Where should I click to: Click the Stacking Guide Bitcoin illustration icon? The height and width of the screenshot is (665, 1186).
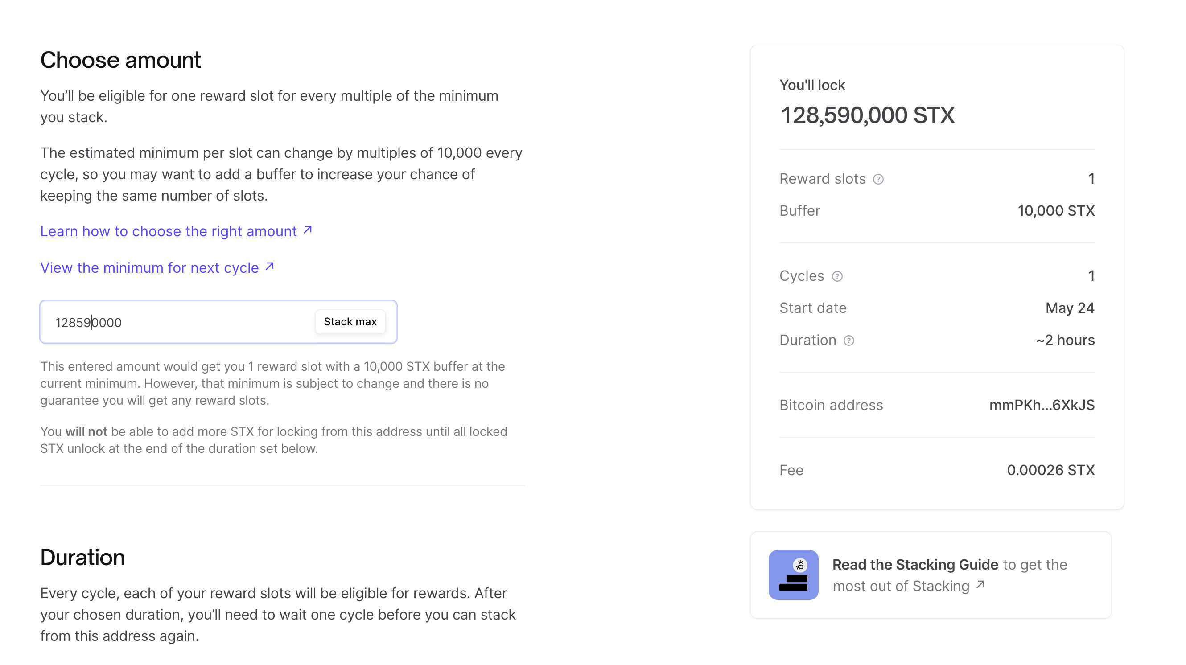tap(793, 575)
